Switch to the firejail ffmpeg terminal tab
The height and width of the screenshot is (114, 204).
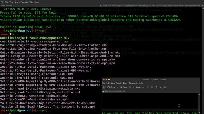[x=151, y=6]
